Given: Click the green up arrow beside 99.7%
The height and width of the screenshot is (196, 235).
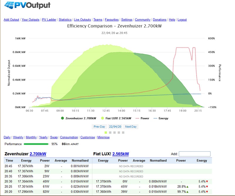Looking at the screenshot, I should point(187,192).
